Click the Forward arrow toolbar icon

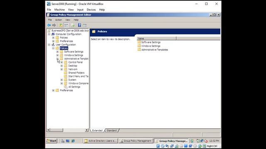pos(54,25)
